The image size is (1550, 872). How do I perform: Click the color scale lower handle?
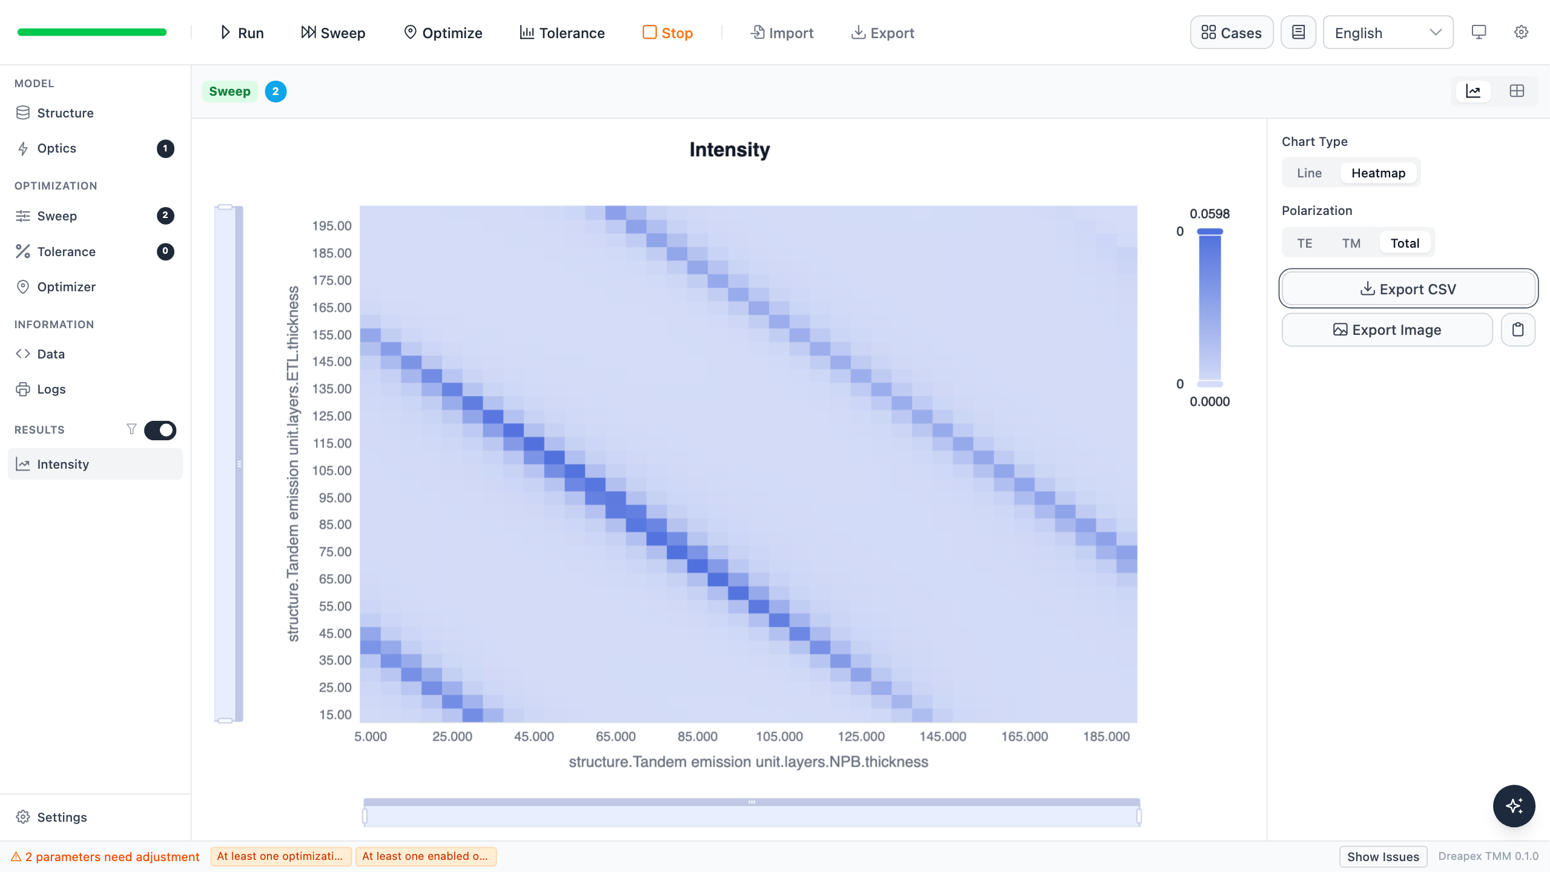coord(1210,384)
